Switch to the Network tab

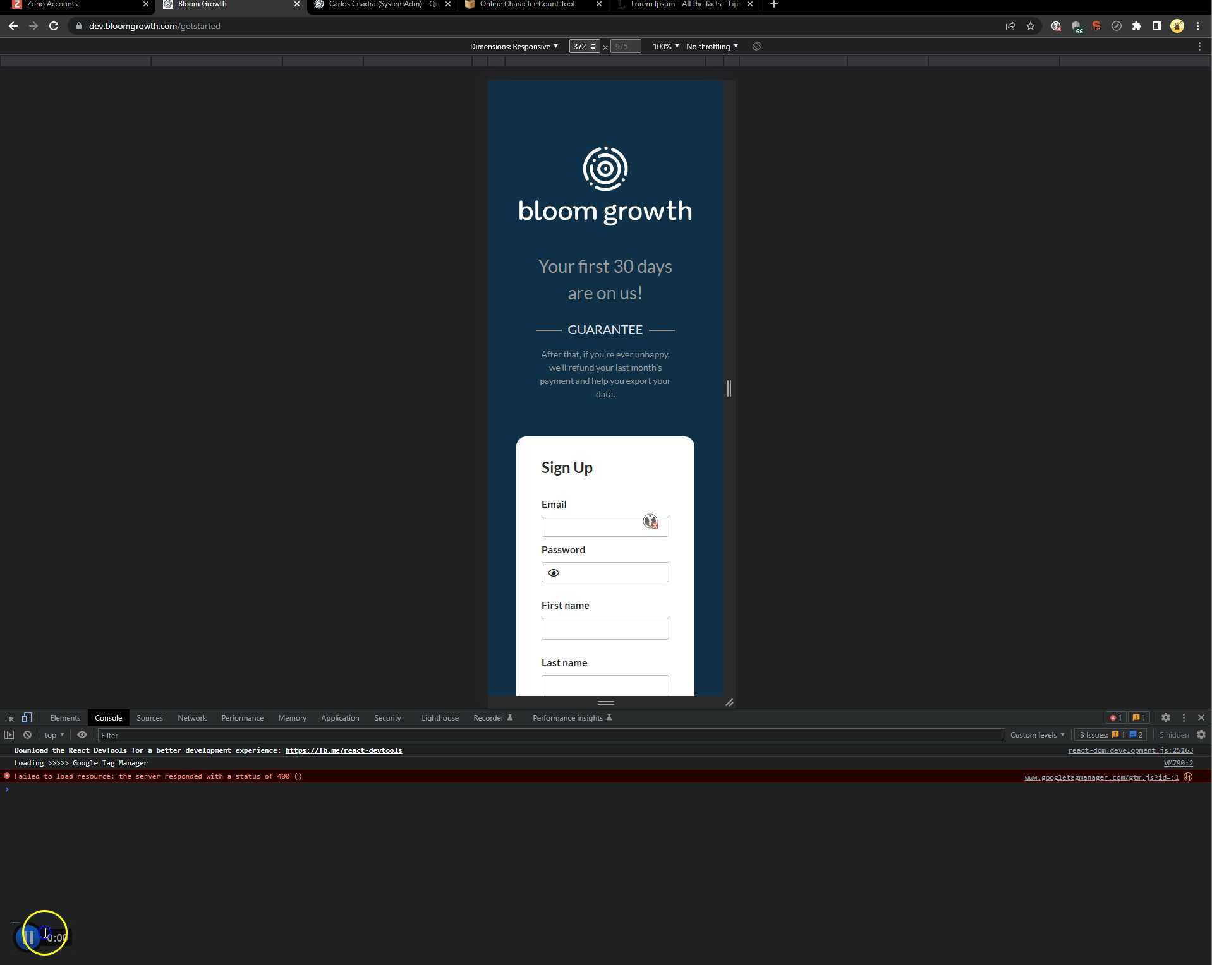tap(191, 718)
